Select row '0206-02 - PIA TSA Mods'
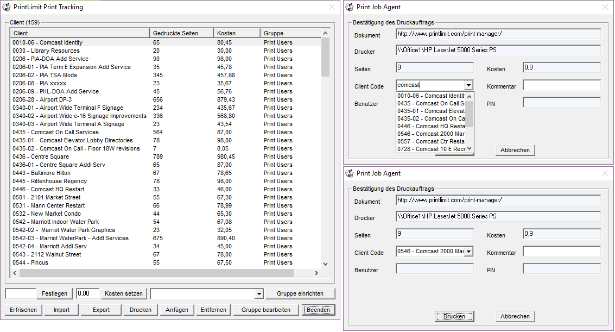 tap(166, 75)
